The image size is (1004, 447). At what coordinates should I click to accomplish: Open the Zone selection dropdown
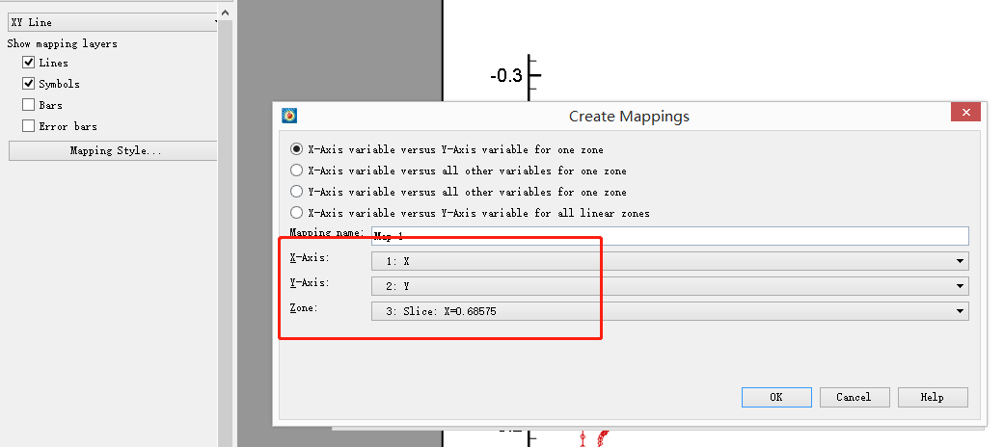point(669,311)
